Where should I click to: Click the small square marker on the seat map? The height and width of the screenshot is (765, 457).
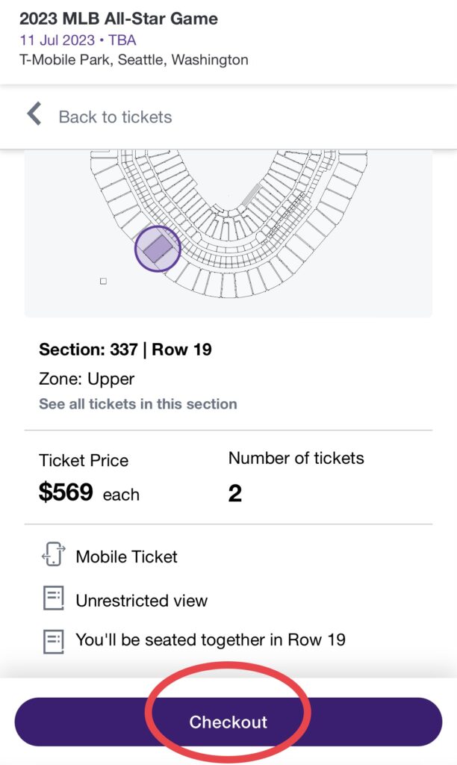point(103,281)
